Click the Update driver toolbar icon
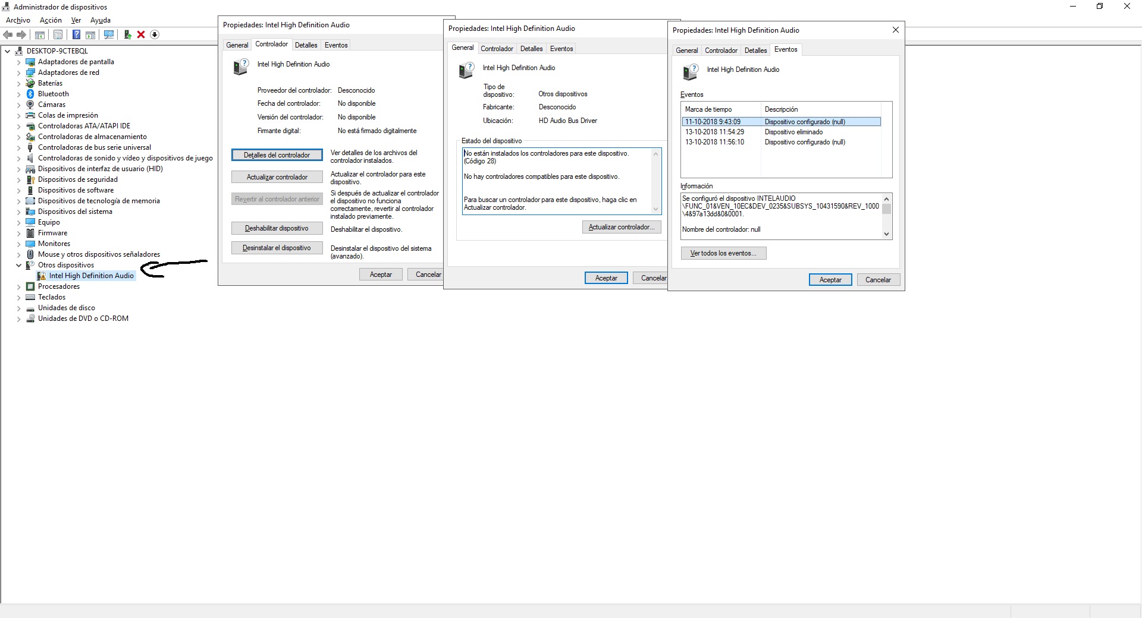 pyautogui.click(x=127, y=34)
